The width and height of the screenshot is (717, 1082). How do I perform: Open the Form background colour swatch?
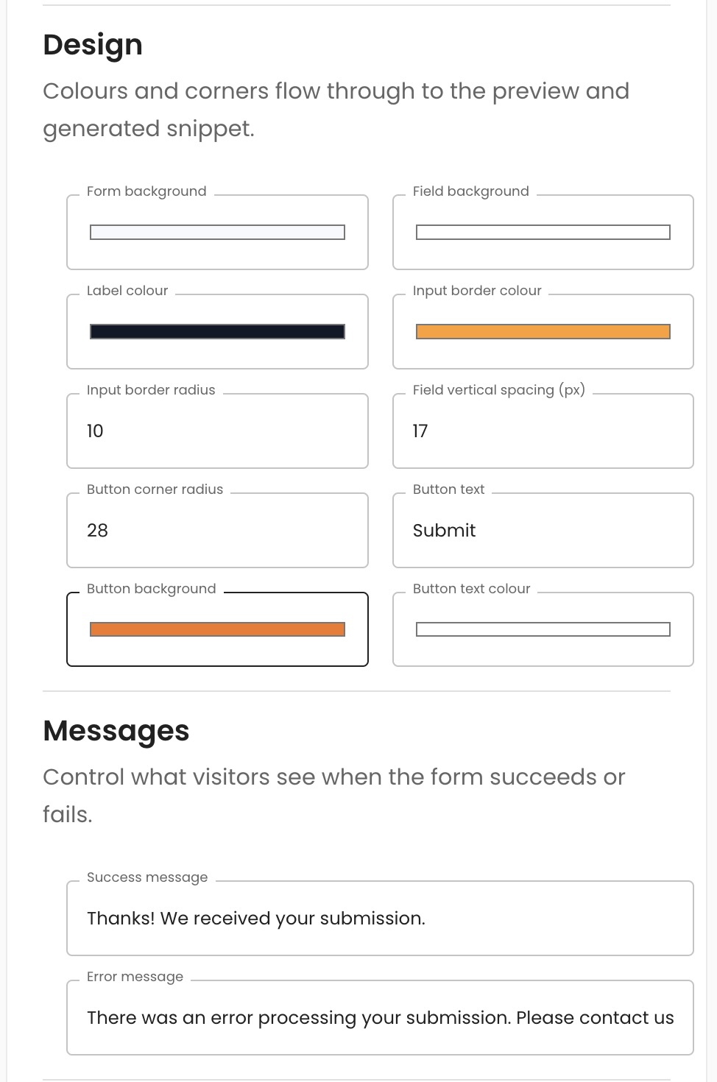coord(217,233)
